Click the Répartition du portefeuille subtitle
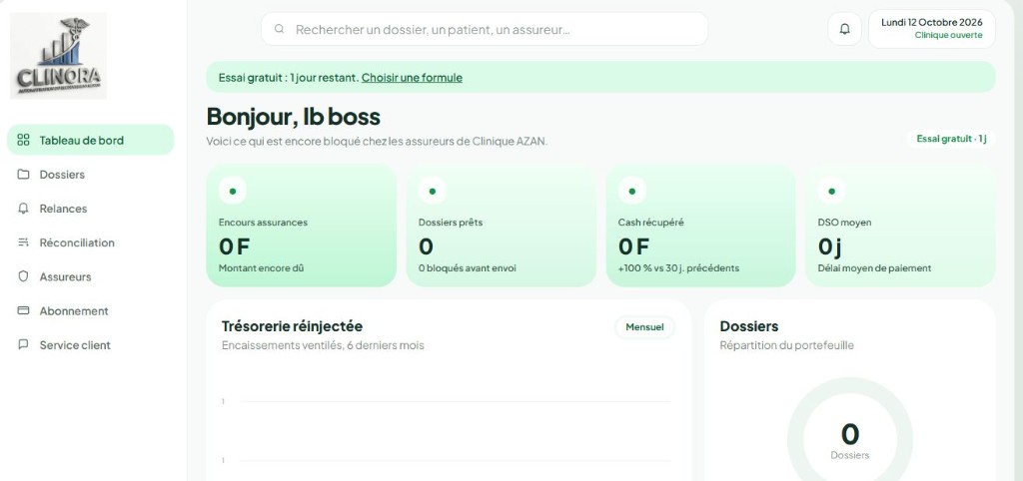 tap(786, 344)
